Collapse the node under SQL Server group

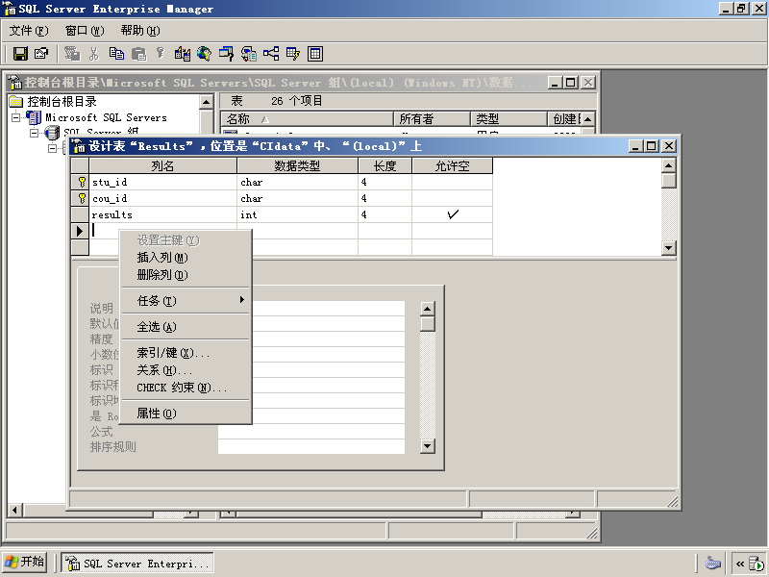click(x=52, y=148)
